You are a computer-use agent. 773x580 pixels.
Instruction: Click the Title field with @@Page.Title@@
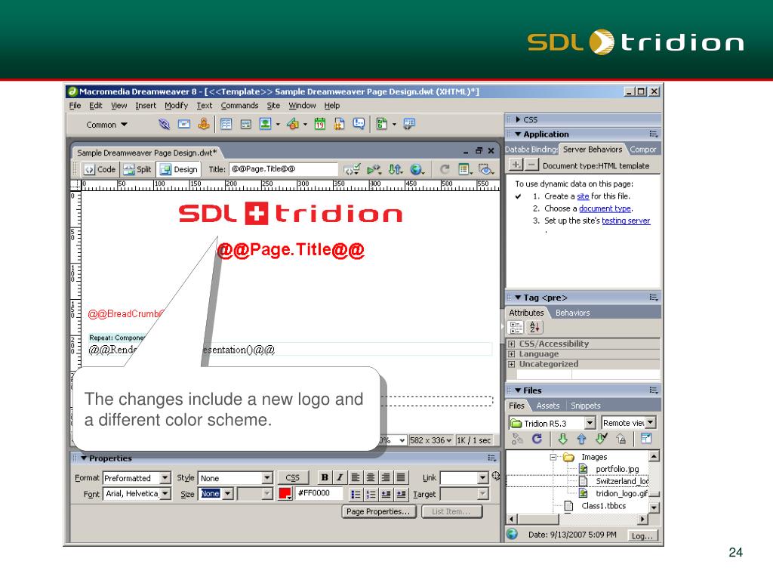[x=283, y=169]
